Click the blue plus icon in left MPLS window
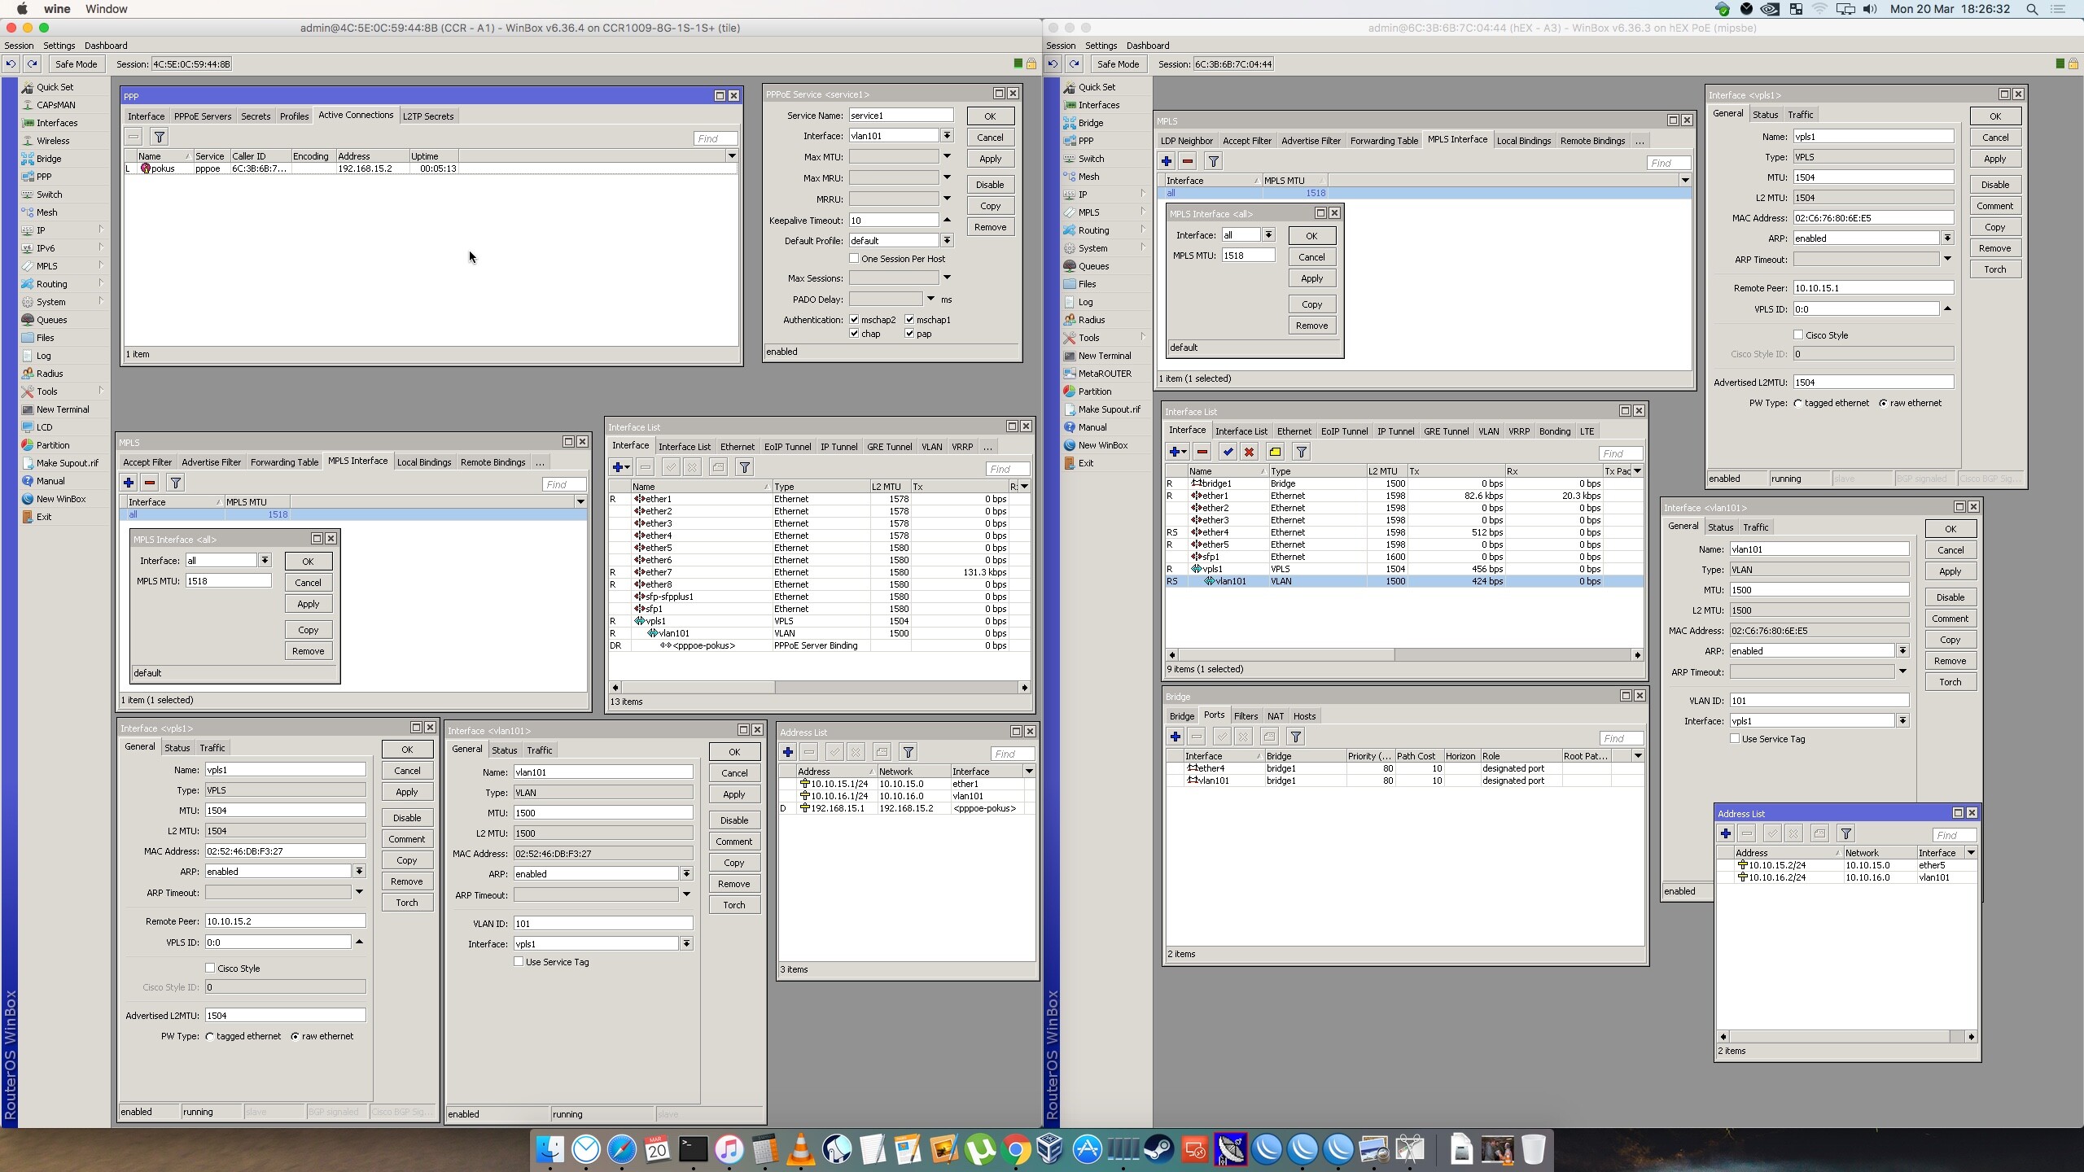The height and width of the screenshot is (1172, 2084). pos(129,483)
